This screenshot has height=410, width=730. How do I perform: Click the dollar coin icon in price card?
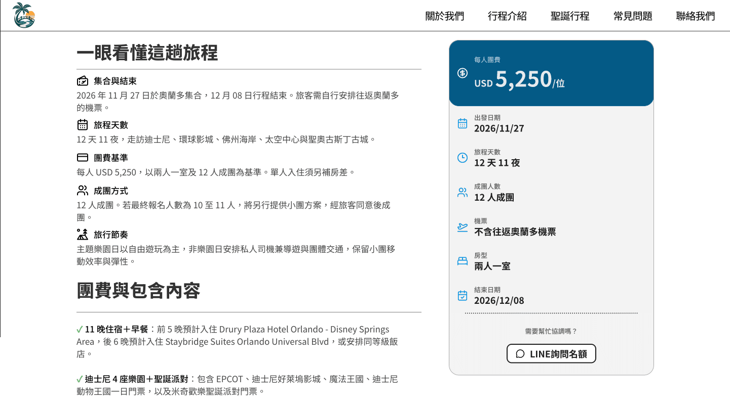pyautogui.click(x=463, y=73)
